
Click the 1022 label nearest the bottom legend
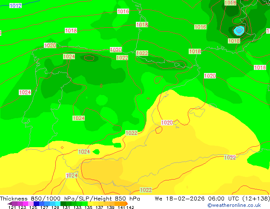(x=146, y=190)
